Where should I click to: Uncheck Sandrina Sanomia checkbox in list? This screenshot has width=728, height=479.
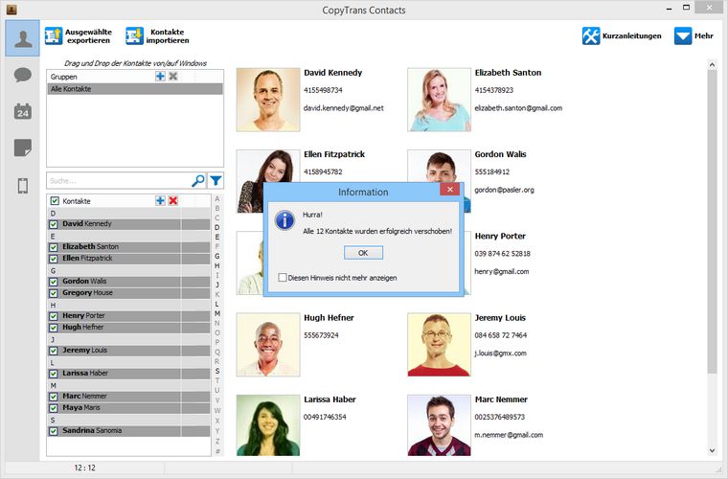click(x=54, y=431)
